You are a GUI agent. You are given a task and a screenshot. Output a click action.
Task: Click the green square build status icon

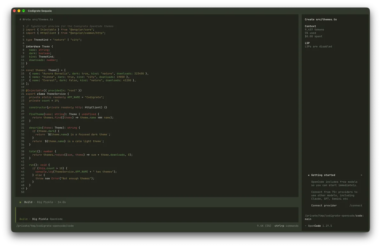click(20, 202)
